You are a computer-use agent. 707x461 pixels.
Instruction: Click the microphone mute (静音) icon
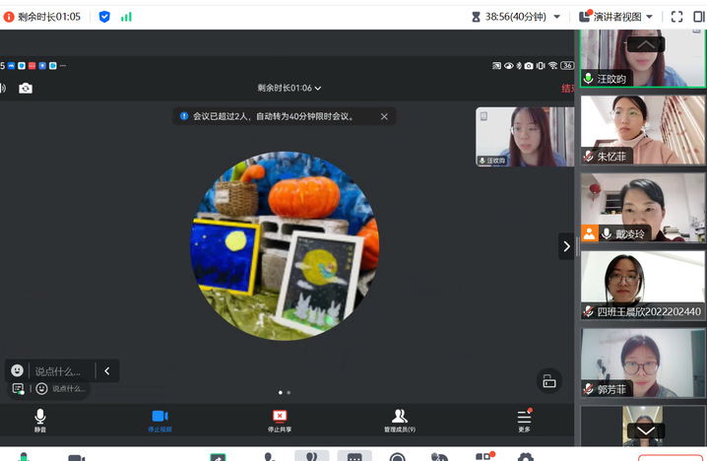click(x=40, y=417)
